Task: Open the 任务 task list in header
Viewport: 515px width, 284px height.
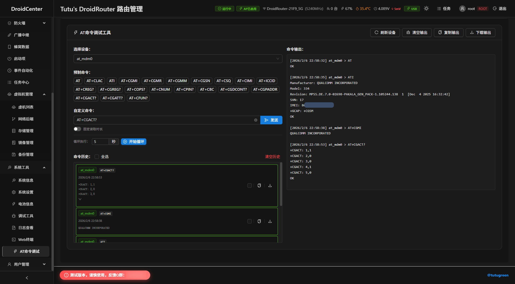Action: [444, 9]
